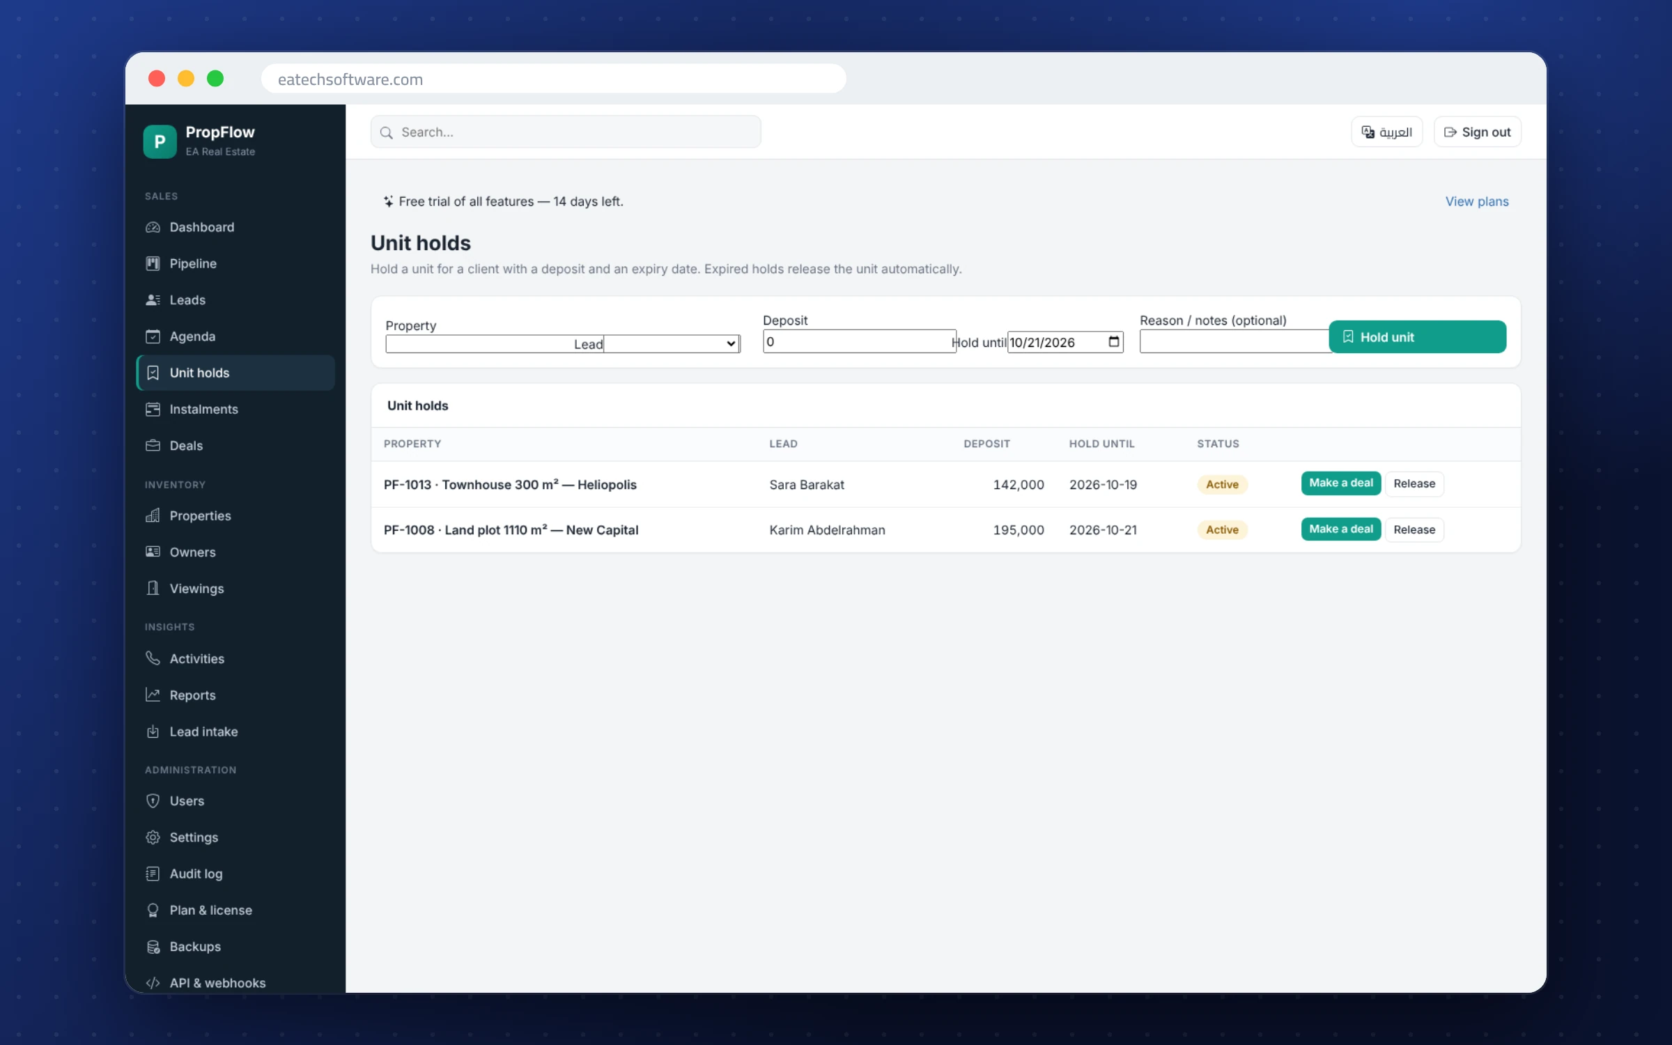
Task: Focus the Search field
Action: pyautogui.click(x=566, y=132)
